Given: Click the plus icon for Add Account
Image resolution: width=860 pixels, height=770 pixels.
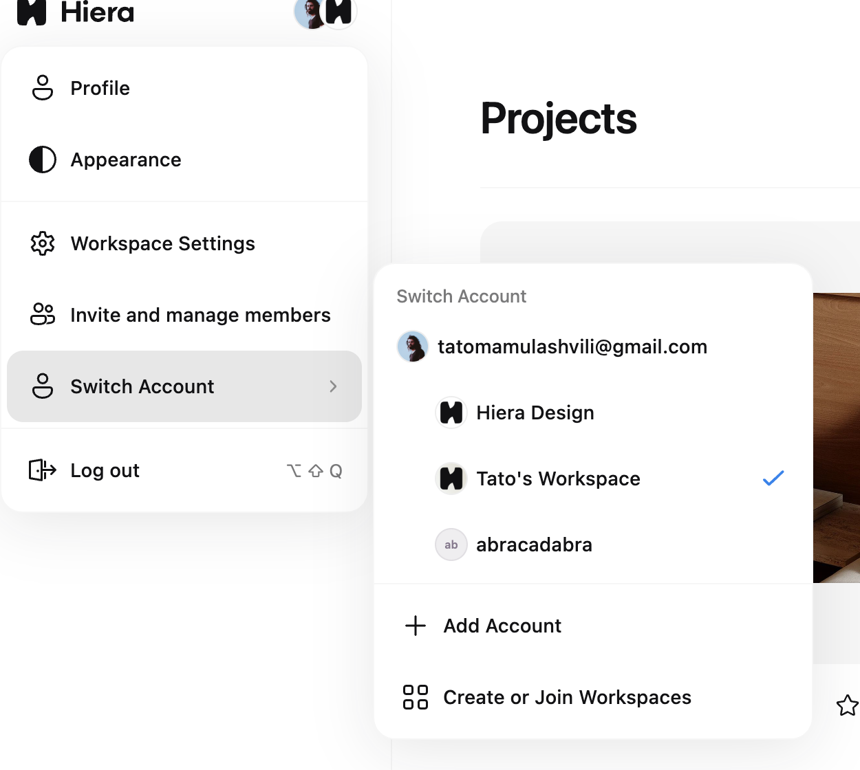Looking at the screenshot, I should tap(416, 626).
